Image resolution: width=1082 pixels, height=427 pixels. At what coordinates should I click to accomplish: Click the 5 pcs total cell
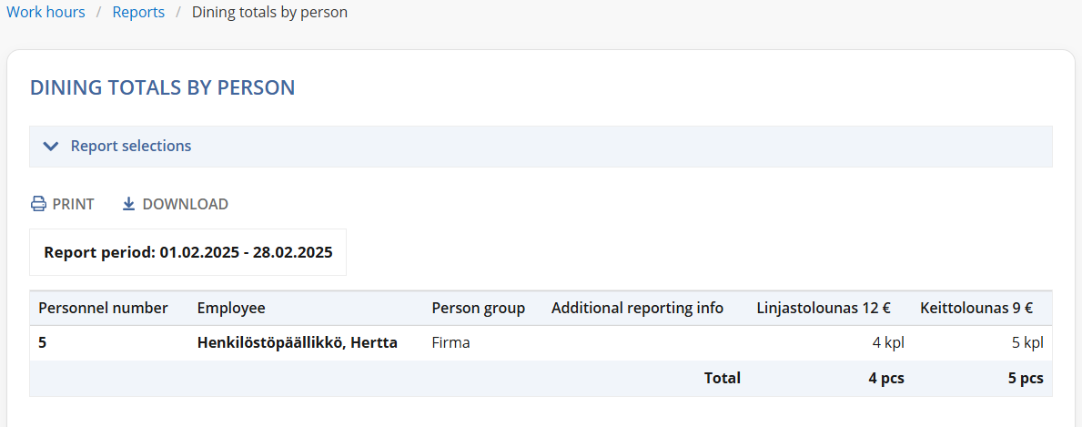[1025, 378]
